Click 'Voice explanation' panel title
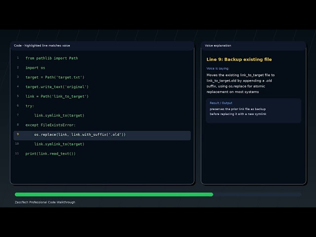The width and height of the screenshot is (316, 237). point(218,45)
